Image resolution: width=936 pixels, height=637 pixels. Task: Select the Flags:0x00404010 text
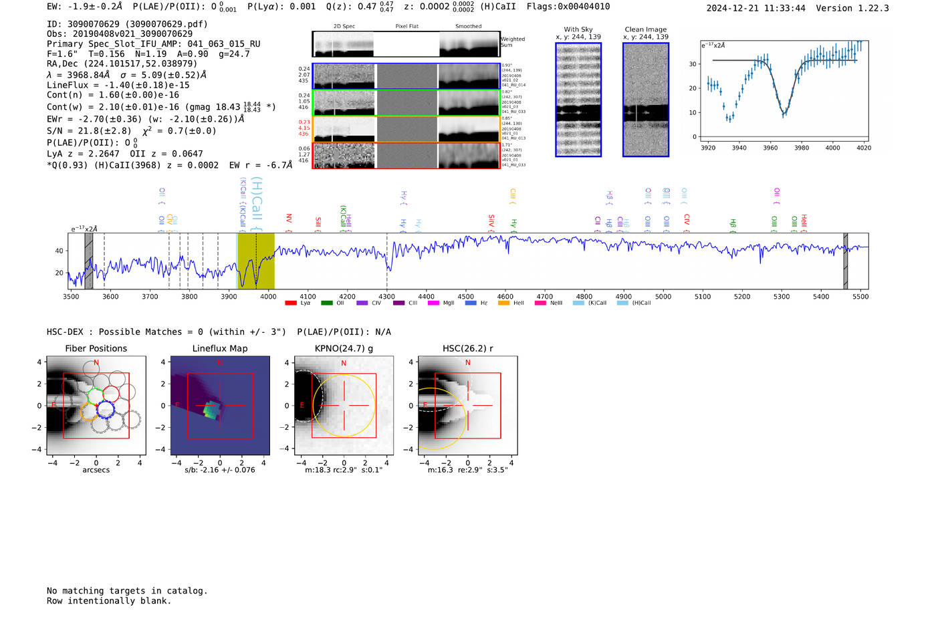(x=568, y=7)
